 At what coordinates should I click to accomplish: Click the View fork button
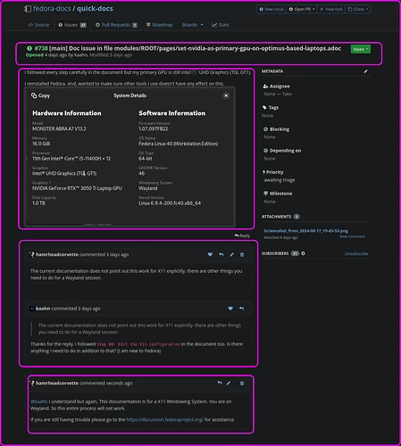pyautogui.click(x=331, y=9)
